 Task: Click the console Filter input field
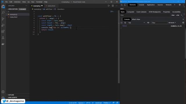click(159, 23)
